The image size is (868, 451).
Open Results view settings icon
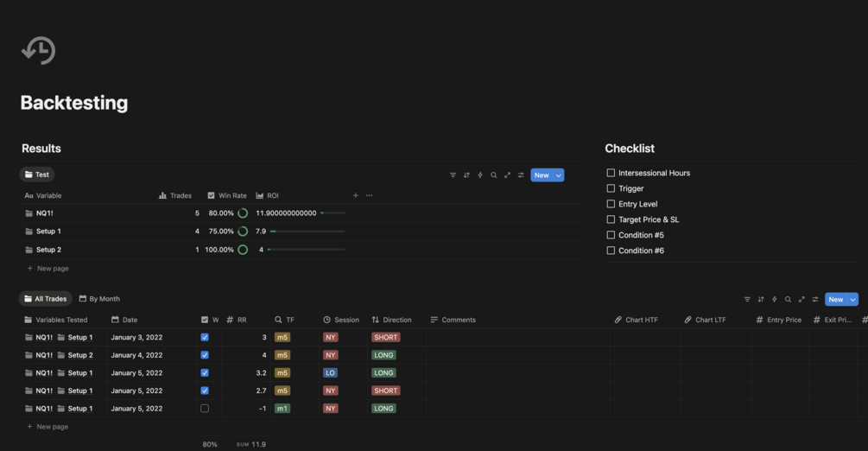521,175
